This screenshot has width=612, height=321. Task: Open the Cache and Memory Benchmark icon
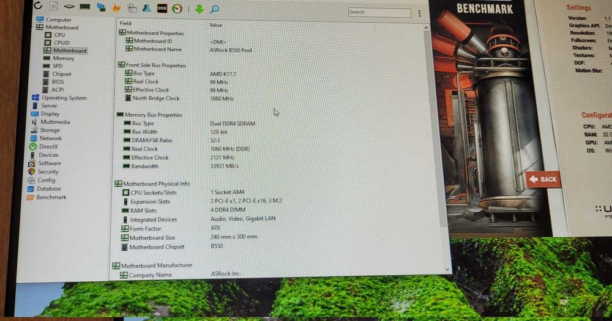(84, 7)
